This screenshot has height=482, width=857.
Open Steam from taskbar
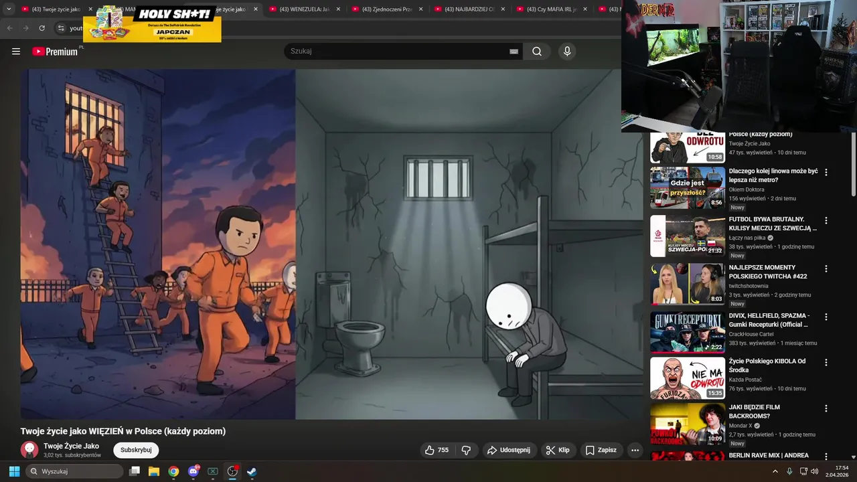[252, 471]
